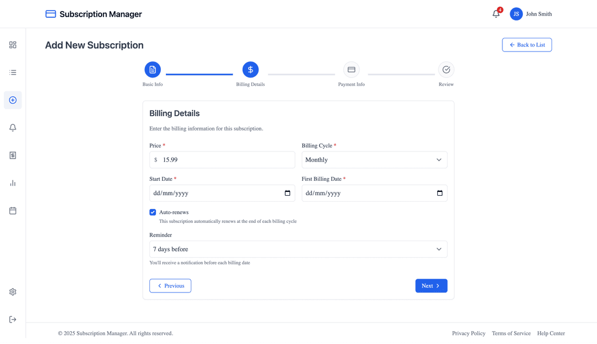The width and height of the screenshot is (597, 344).
Task: Select the Basic Info step in the wizard
Action: coord(153,70)
